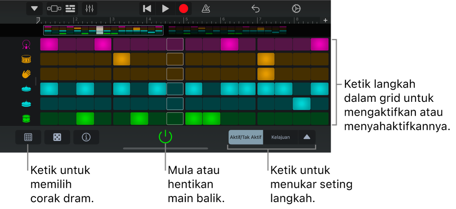Turn off the Beat Sequencer power button

click(x=165, y=137)
